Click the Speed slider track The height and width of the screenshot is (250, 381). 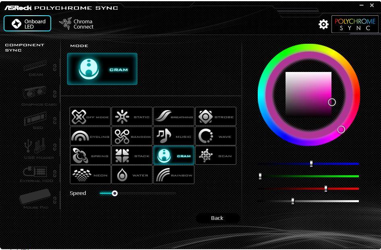click(145, 193)
